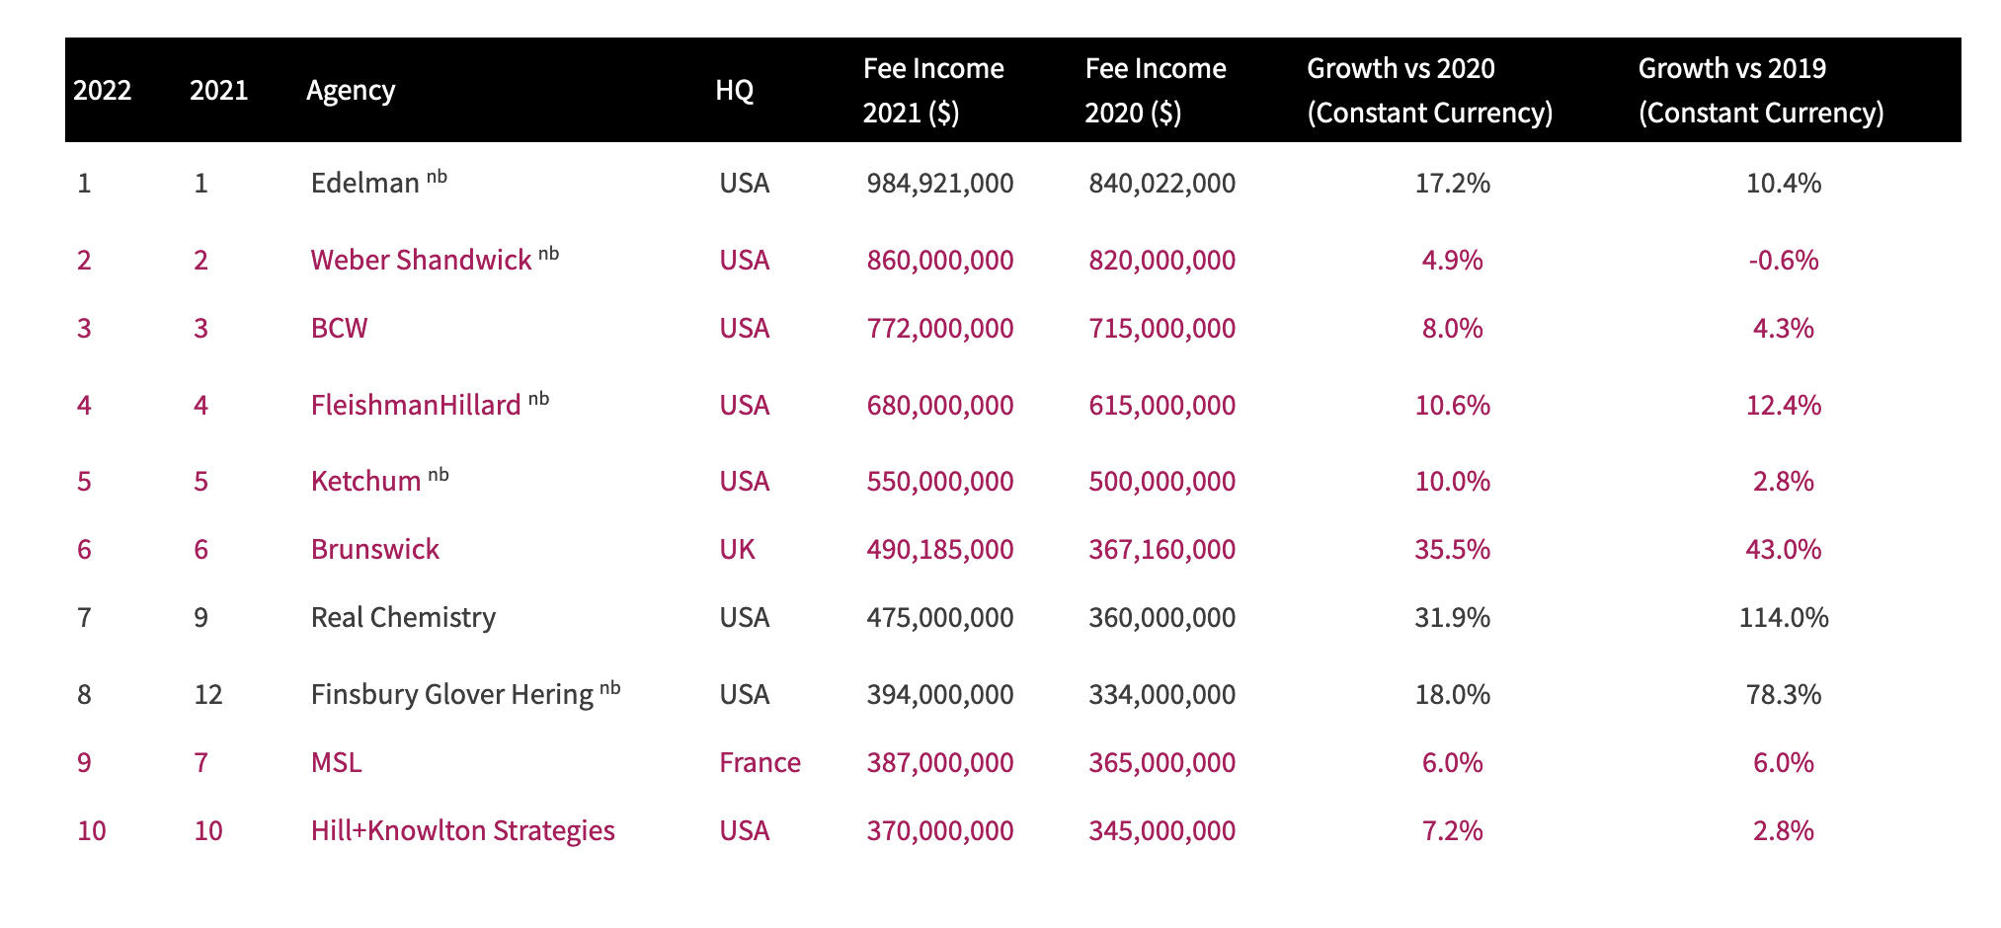Click the Real Chemistry agency name
This screenshot has width=2001, height=928.
(x=403, y=618)
